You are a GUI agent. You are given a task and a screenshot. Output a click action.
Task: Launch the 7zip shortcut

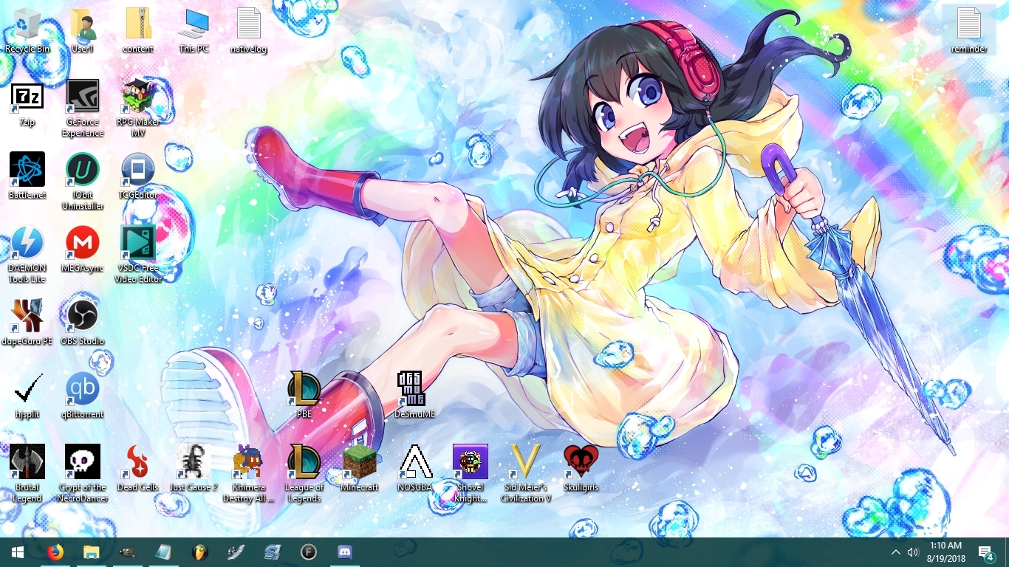click(x=27, y=103)
